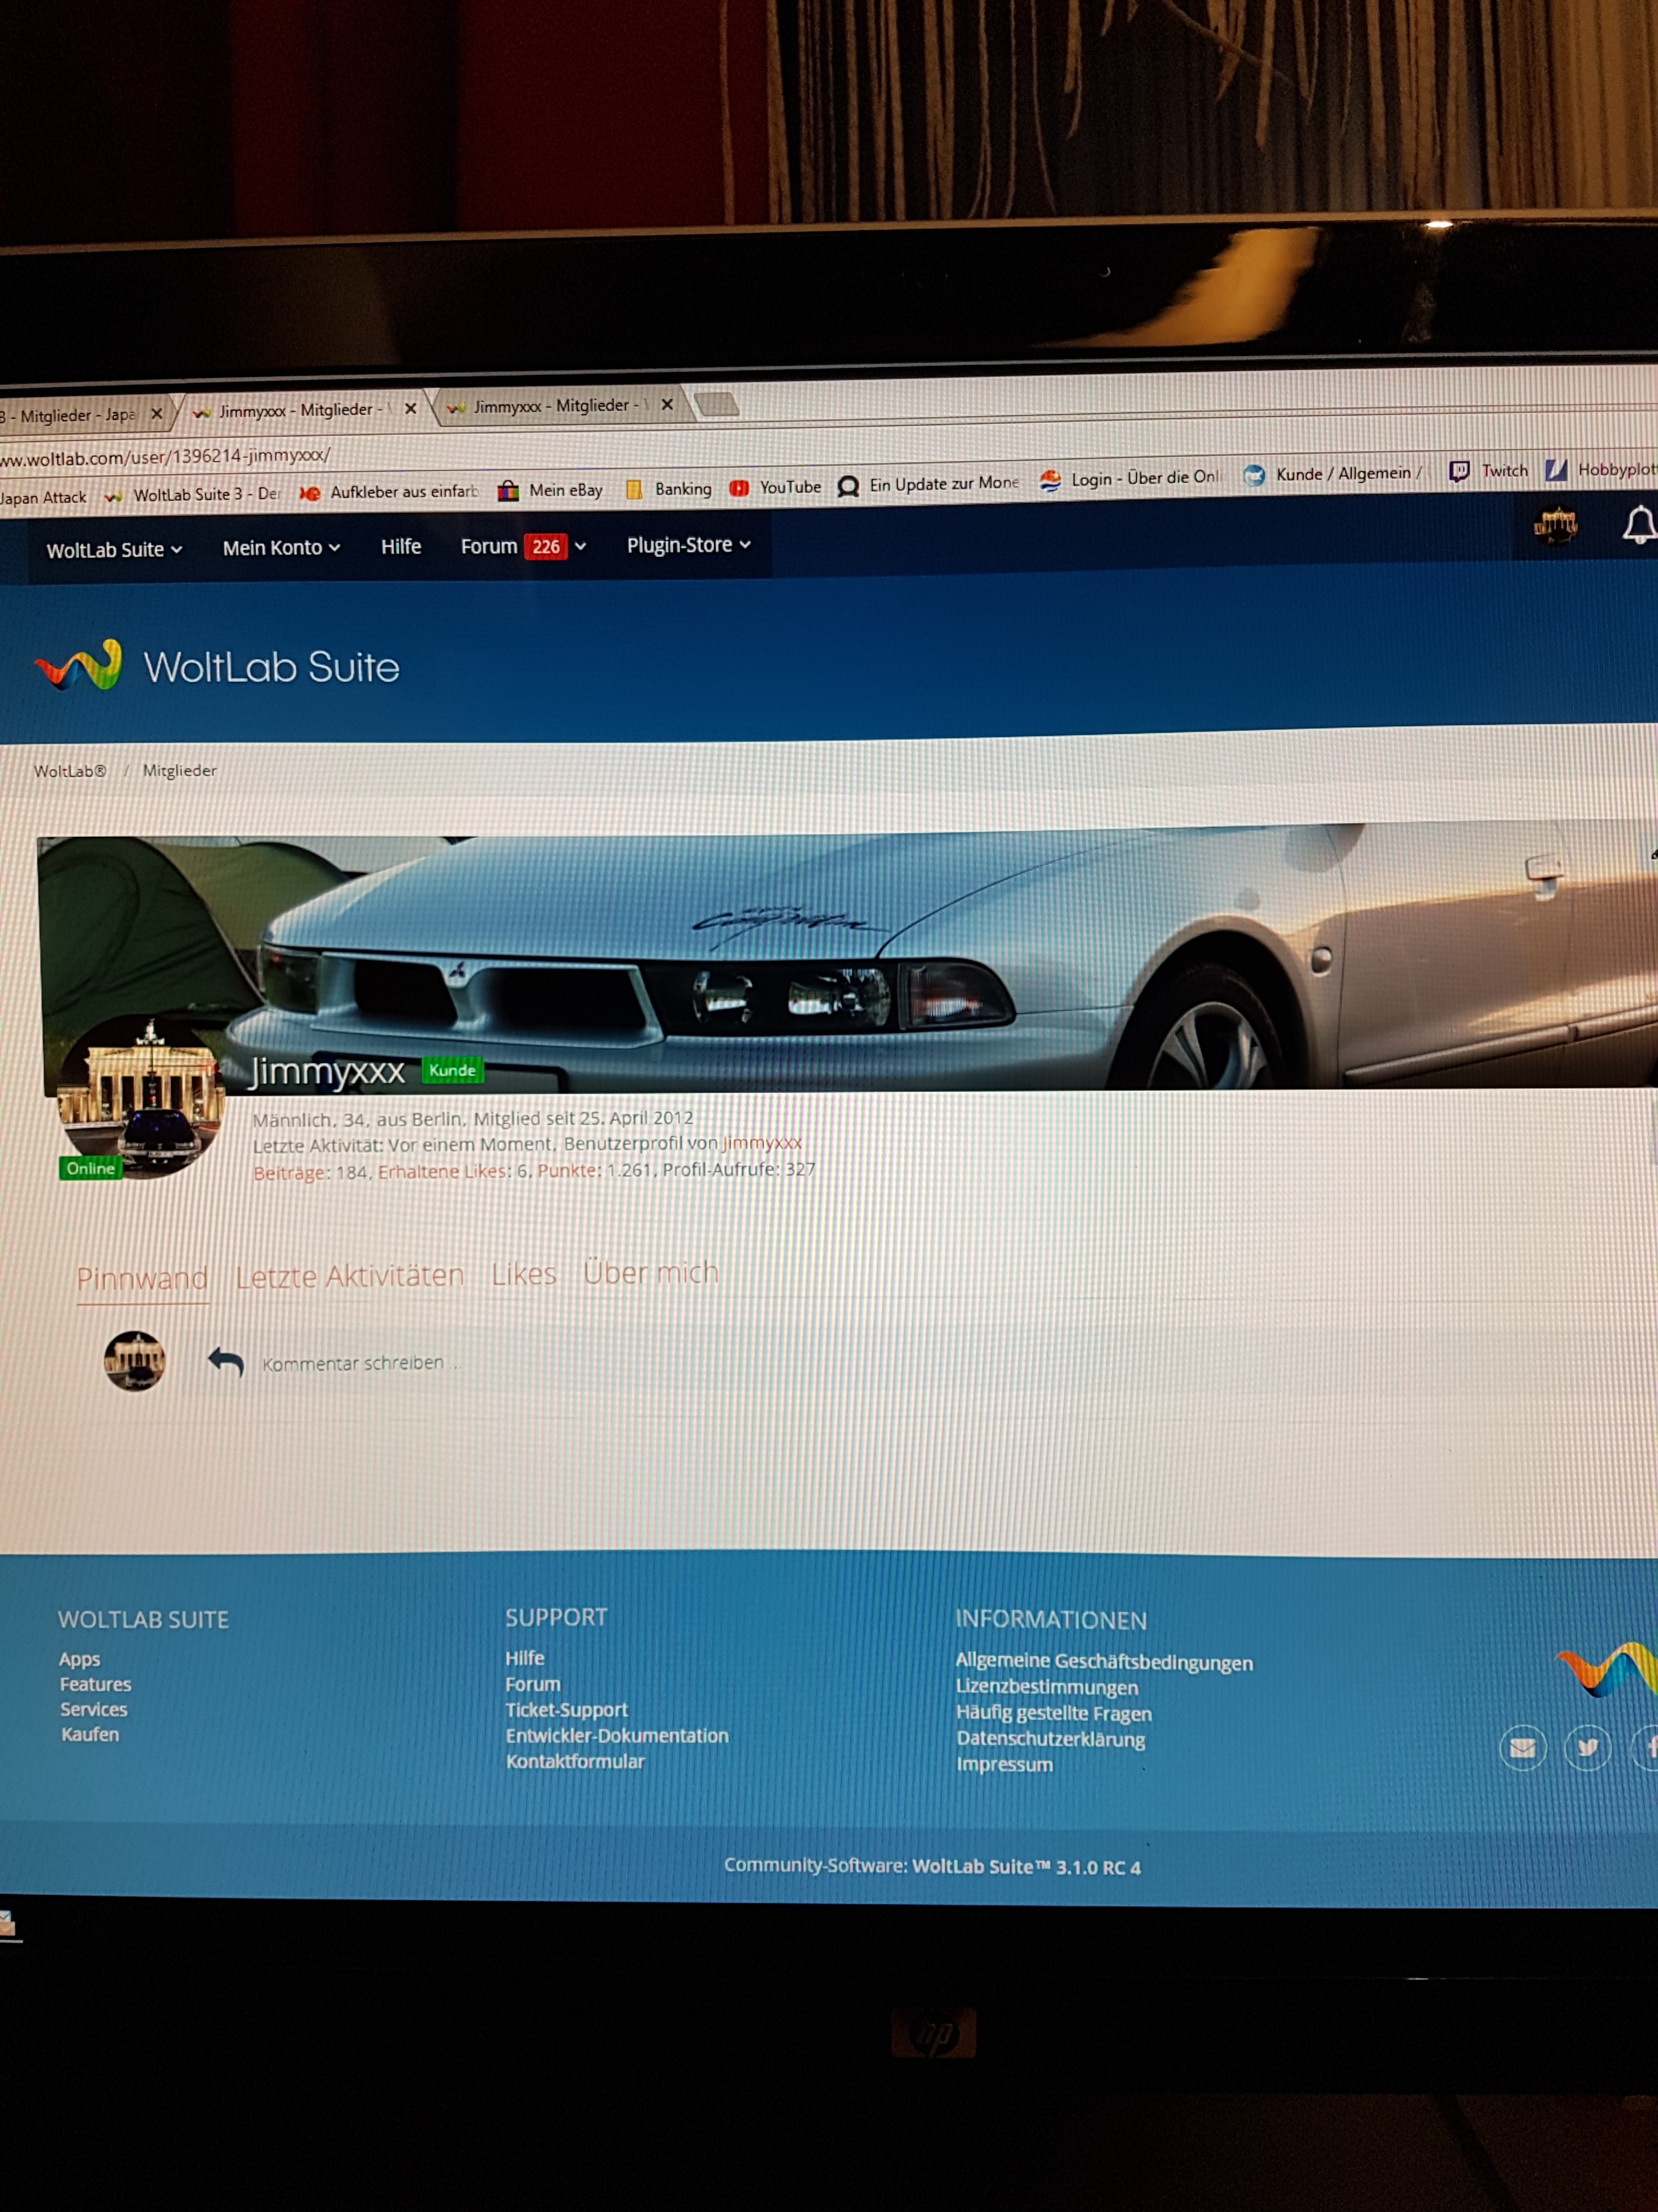
Task: Click the reply arrow on the Pinnwand
Action: (226, 1361)
